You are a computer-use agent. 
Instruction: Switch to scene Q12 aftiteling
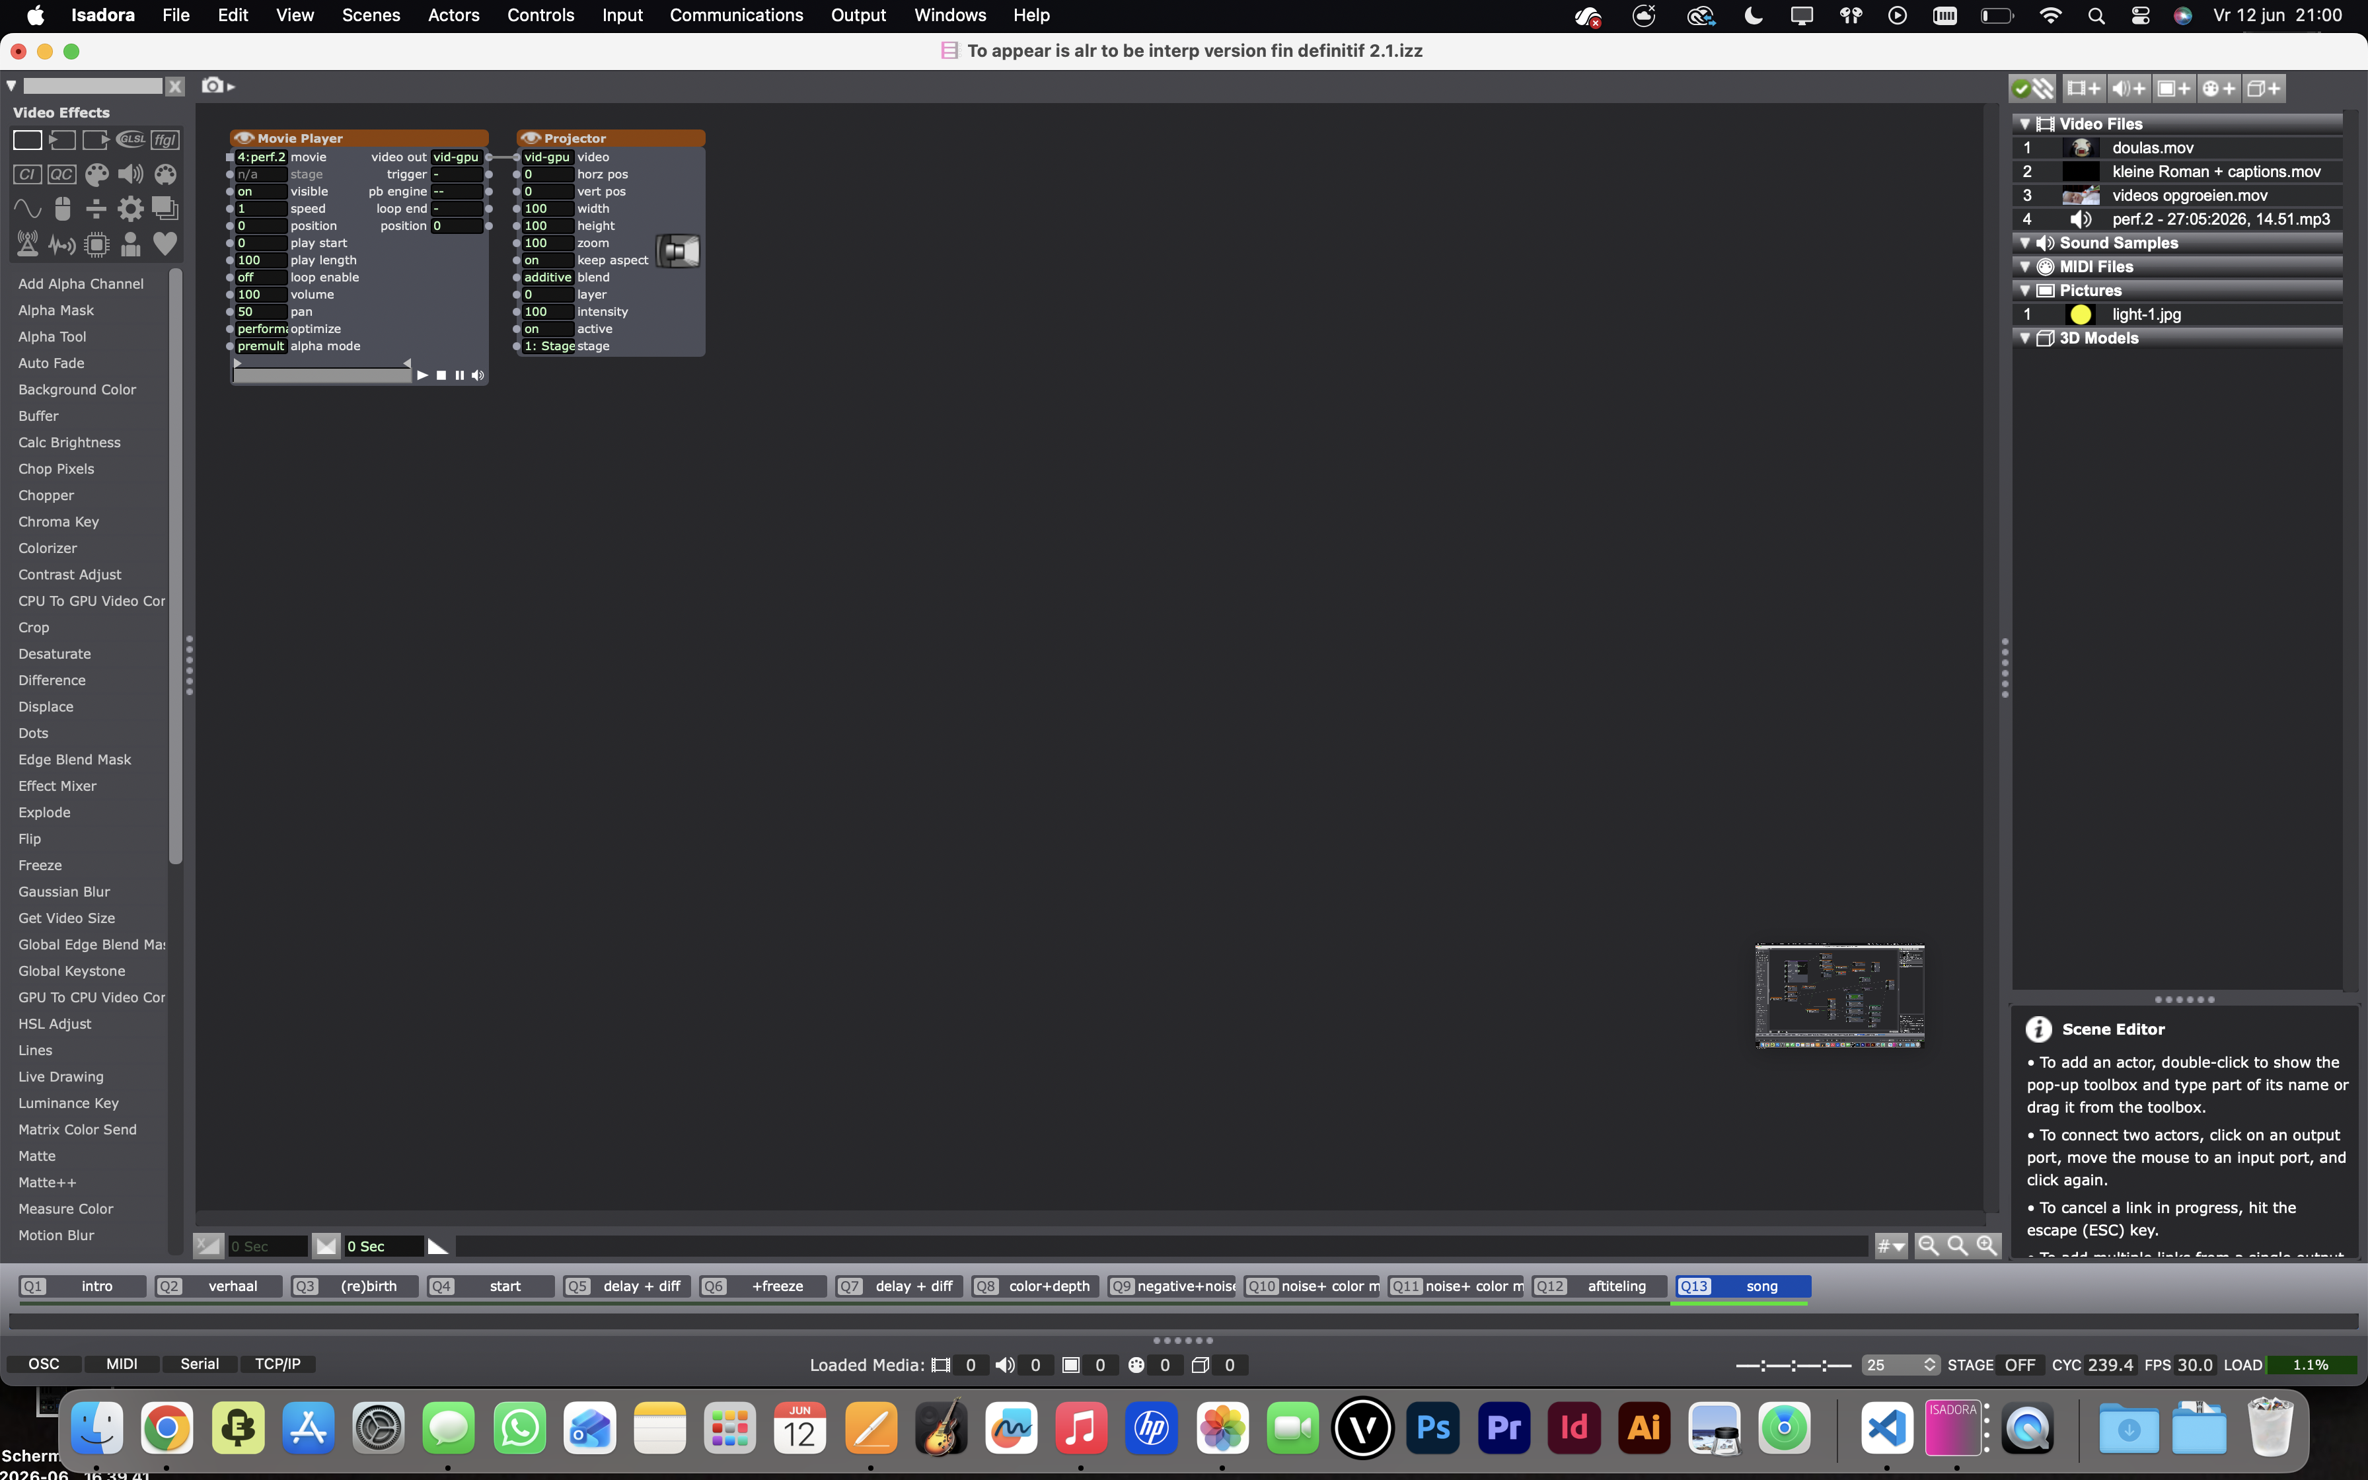[x=1600, y=1286]
